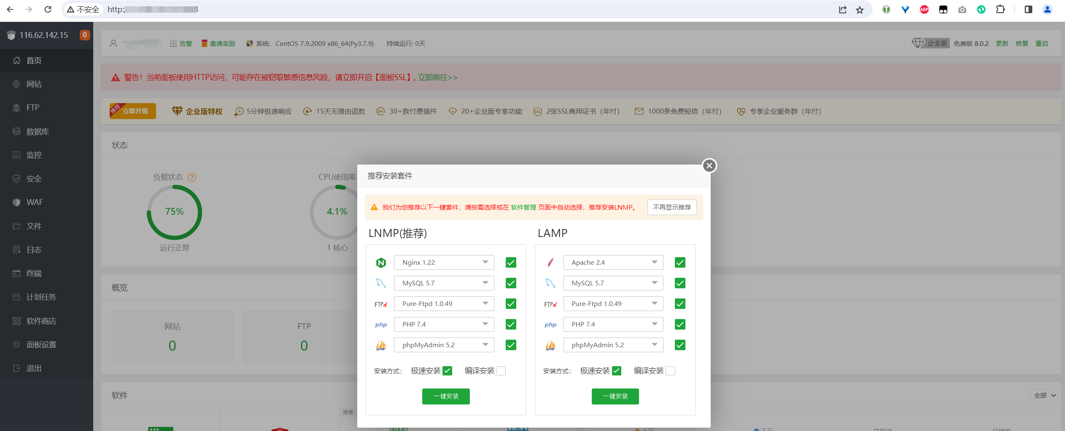This screenshot has height=431, width=1065.
Task: Open the 网站 count overview card
Action: [172, 338]
